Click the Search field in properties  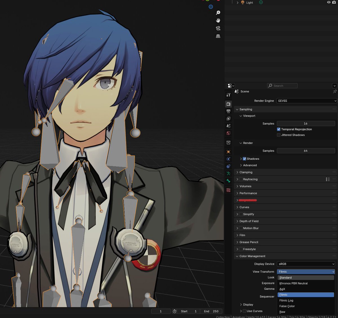click(x=282, y=86)
